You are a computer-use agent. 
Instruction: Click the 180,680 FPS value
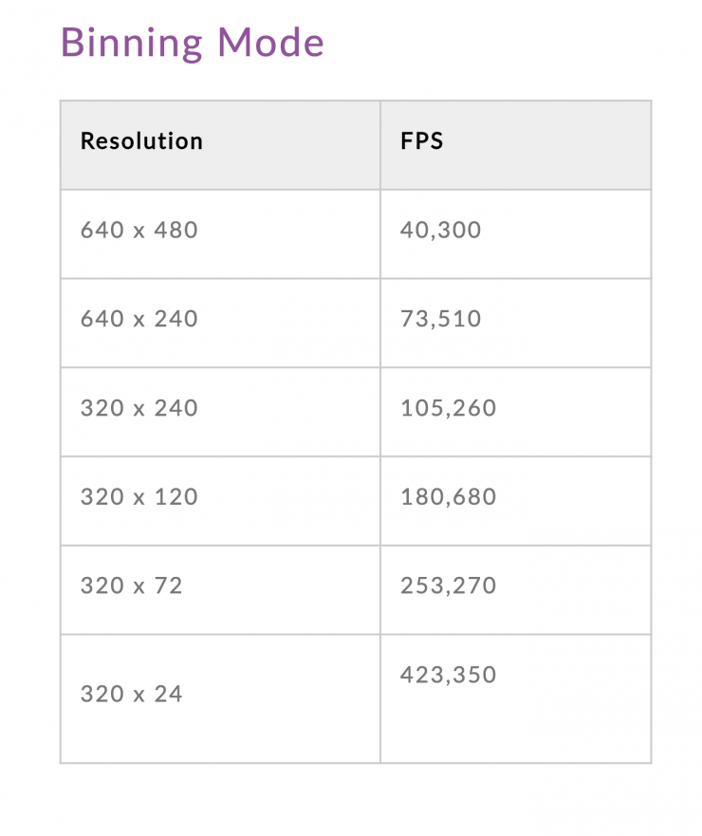click(449, 497)
